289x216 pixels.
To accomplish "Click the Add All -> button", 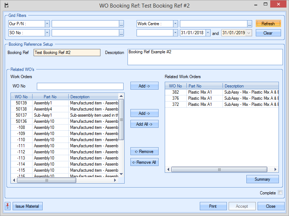I will [144, 124].
